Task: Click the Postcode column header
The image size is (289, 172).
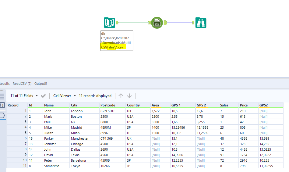Action: click(108, 105)
